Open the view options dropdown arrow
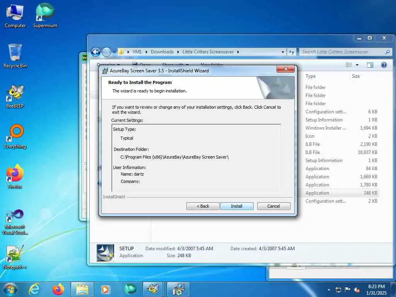Screen dimensions: 396x297 357,65
